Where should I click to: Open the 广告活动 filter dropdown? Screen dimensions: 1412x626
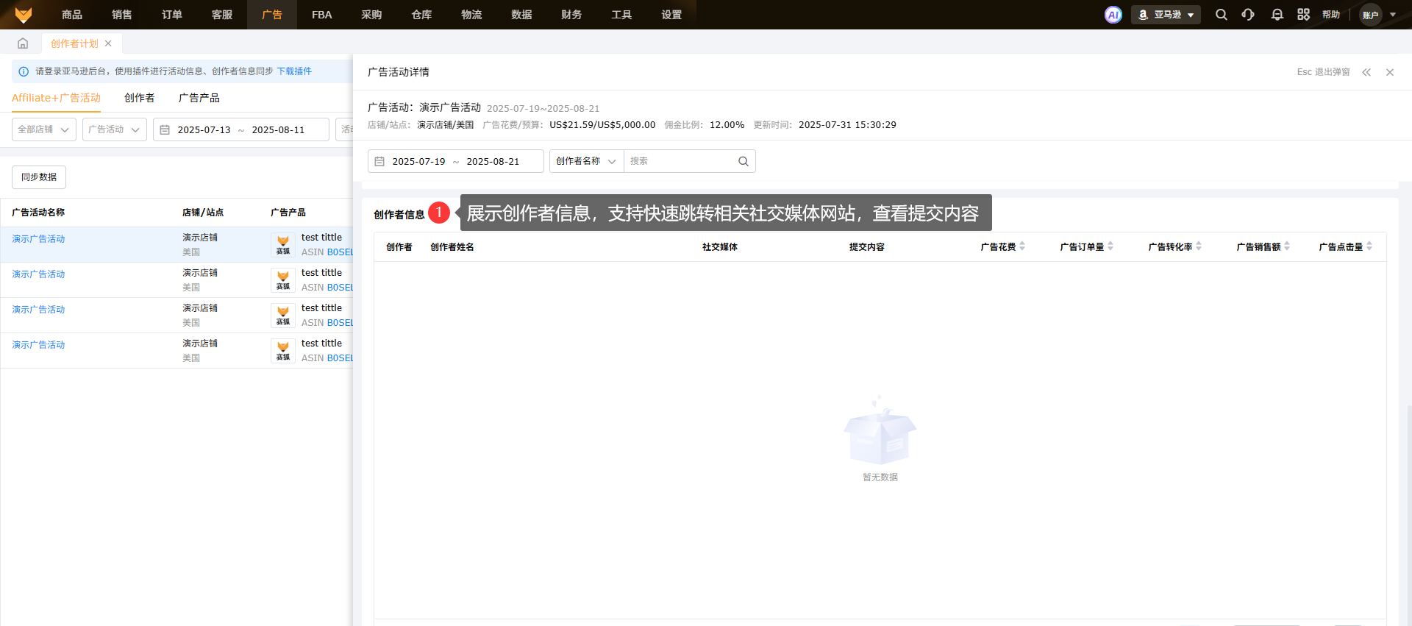115,129
